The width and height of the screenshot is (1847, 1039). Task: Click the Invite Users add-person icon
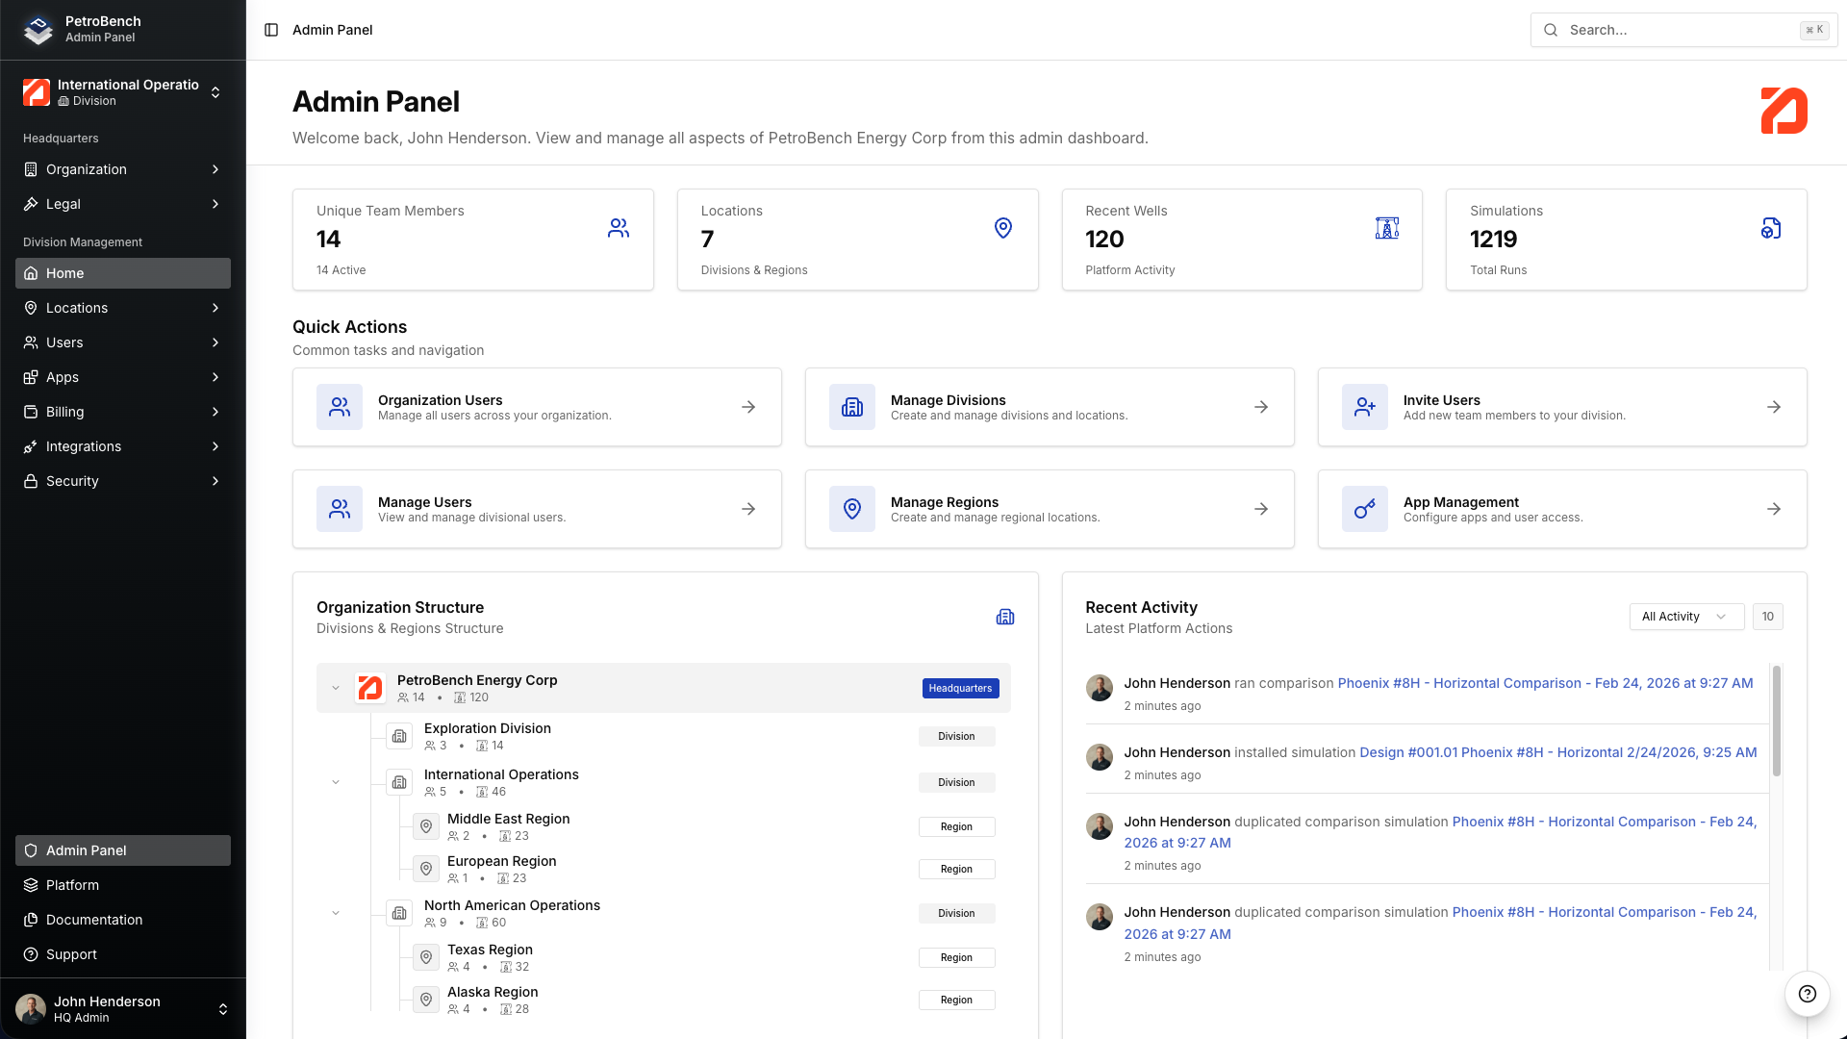[x=1364, y=407]
